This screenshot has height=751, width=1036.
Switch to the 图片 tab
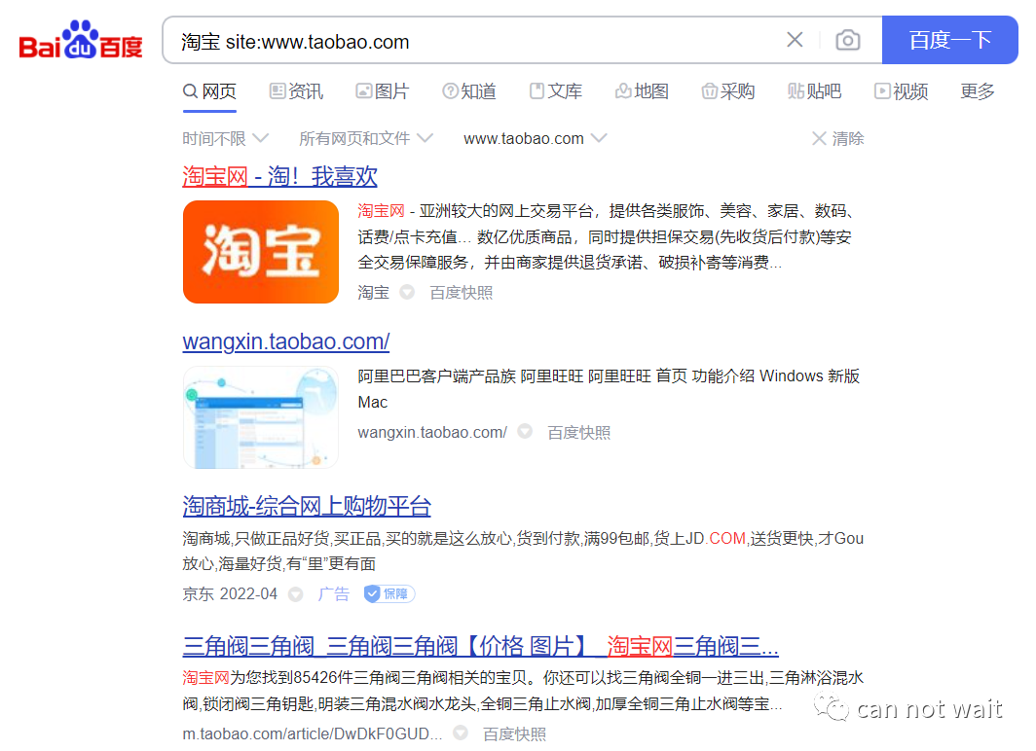383,91
